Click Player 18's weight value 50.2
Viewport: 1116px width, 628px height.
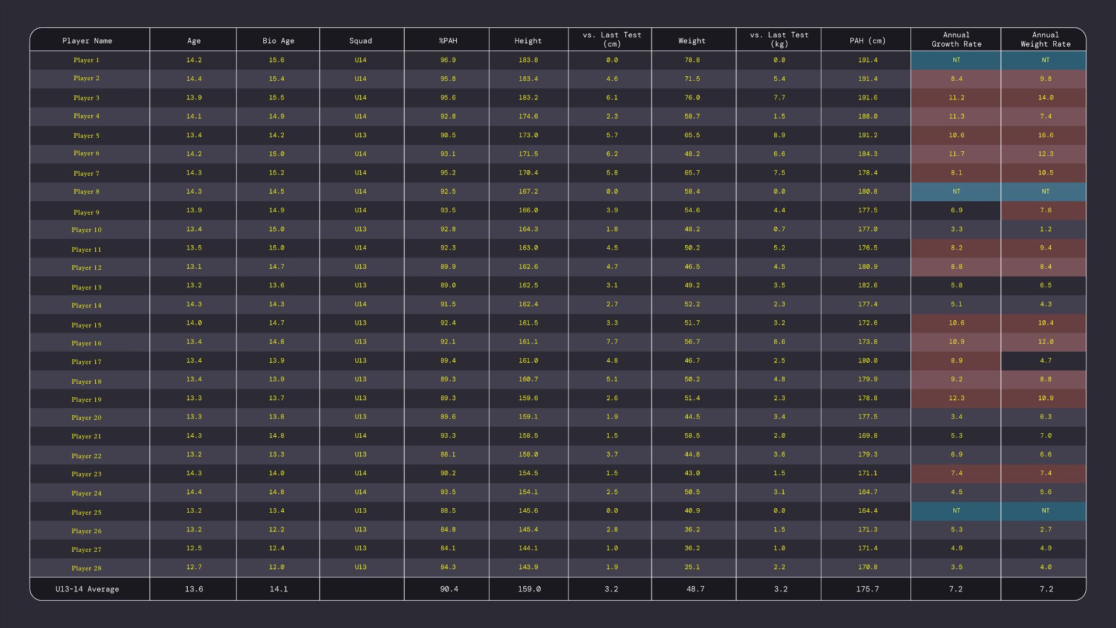[692, 379]
